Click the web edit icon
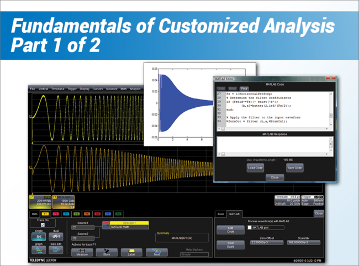This screenshot has height=266, width=359. click(57, 250)
